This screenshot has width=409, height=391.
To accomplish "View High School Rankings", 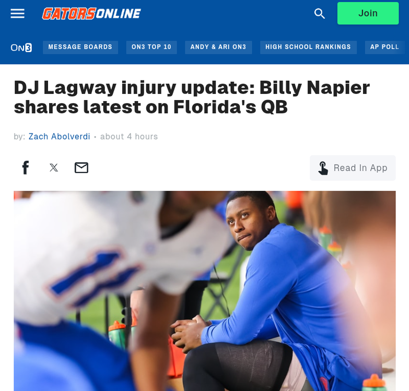I will point(308,47).
